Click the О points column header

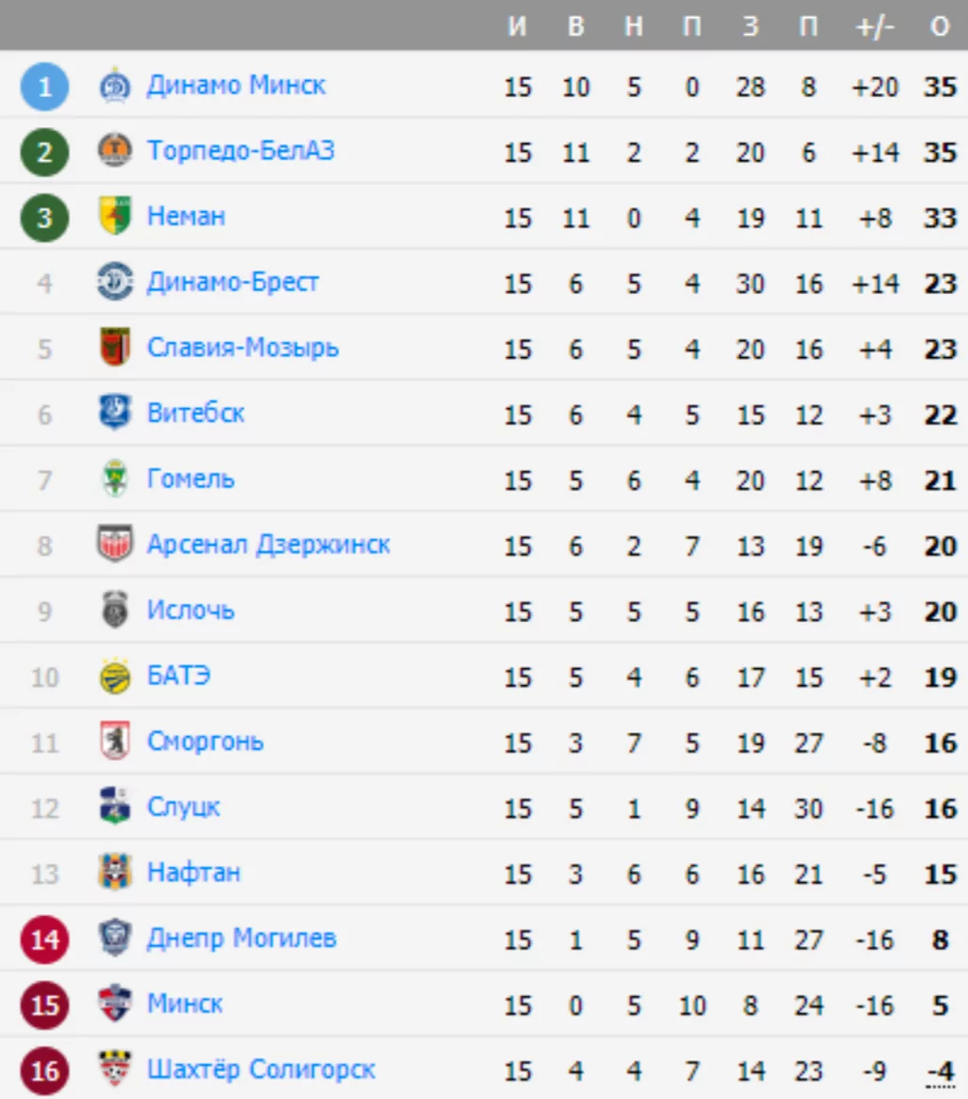940,26
